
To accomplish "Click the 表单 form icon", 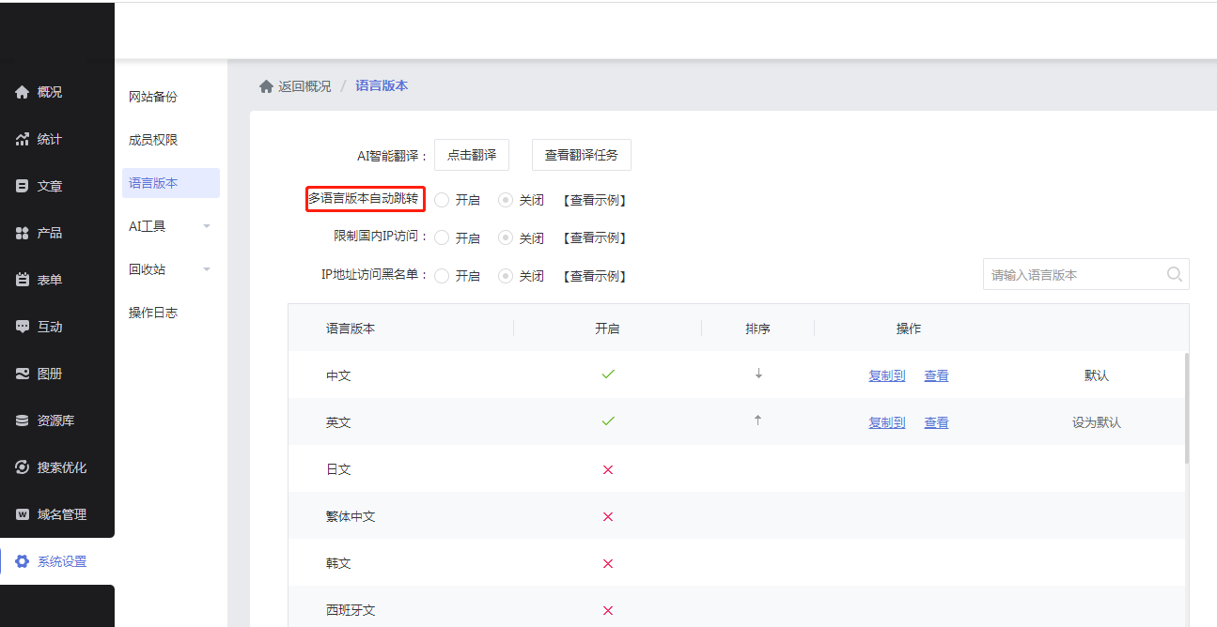I will pyautogui.click(x=23, y=280).
